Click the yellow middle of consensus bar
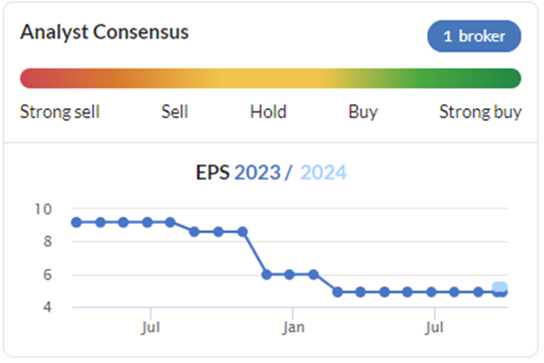 tap(270, 78)
